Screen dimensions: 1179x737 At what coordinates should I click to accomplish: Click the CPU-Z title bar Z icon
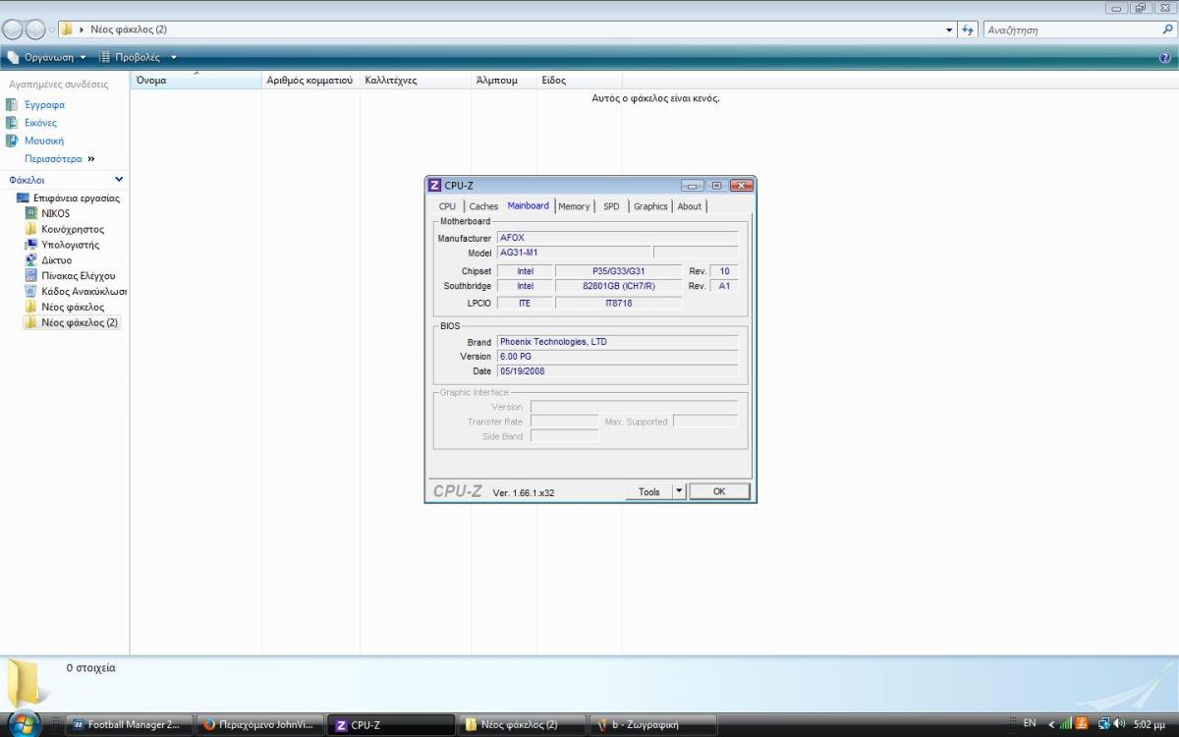(x=434, y=186)
